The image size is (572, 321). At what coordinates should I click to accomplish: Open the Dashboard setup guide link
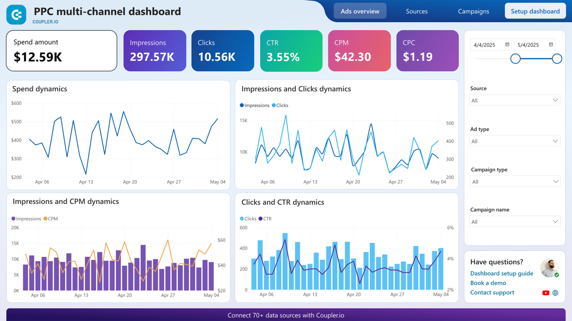pos(502,273)
